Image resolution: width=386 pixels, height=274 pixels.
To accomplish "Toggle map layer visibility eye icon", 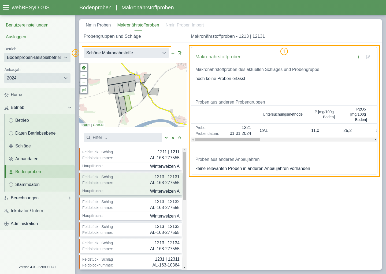I will [84, 90].
